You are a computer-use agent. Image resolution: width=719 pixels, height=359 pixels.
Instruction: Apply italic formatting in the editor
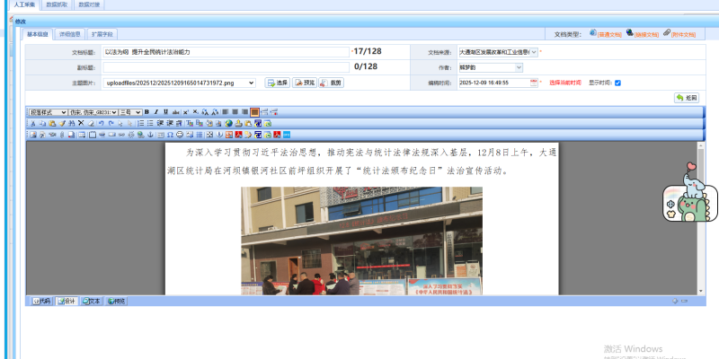coord(155,111)
